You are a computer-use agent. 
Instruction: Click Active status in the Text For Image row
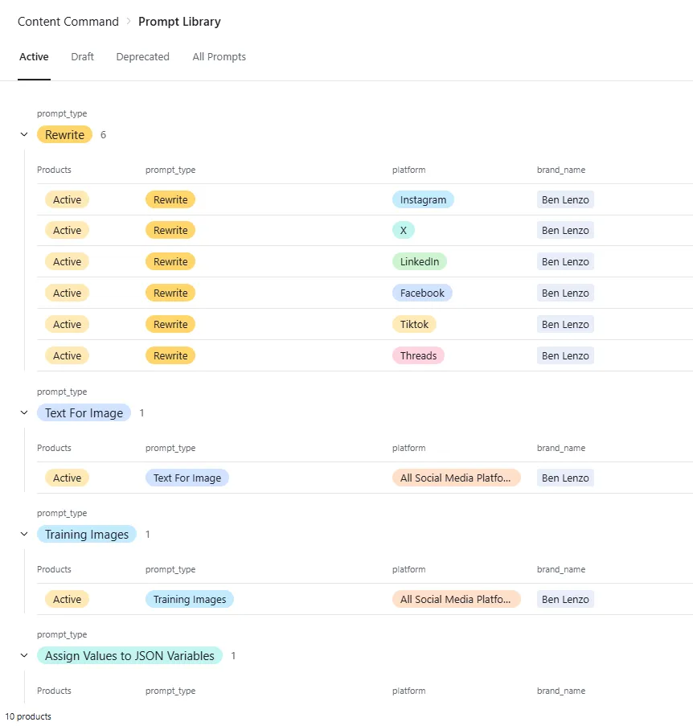pyautogui.click(x=67, y=478)
